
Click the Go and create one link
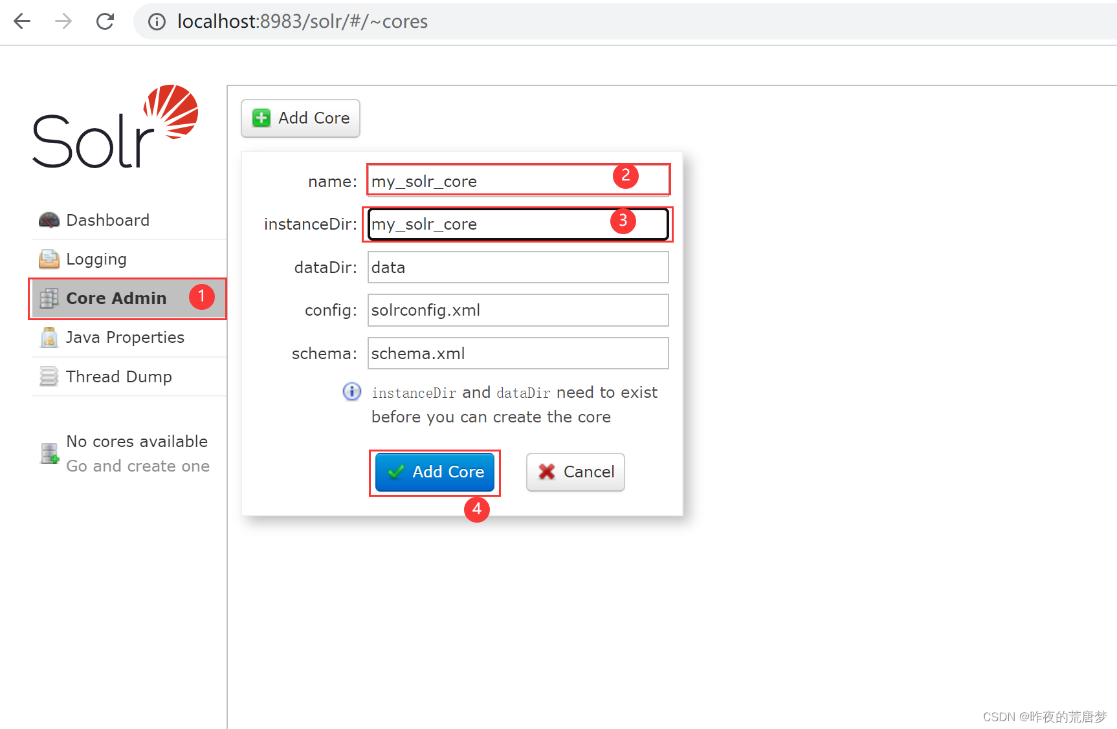[138, 466]
